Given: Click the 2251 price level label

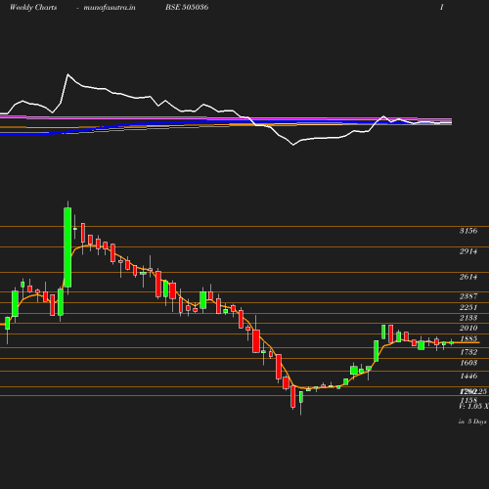Looking at the screenshot, I should click(x=468, y=307).
